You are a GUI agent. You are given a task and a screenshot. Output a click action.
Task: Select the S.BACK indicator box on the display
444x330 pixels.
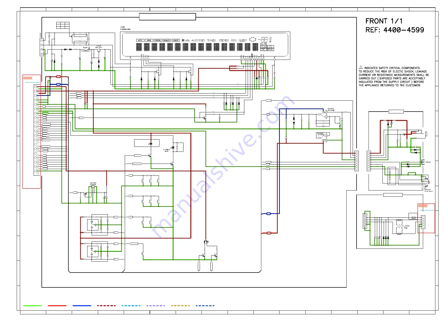pos(176,40)
